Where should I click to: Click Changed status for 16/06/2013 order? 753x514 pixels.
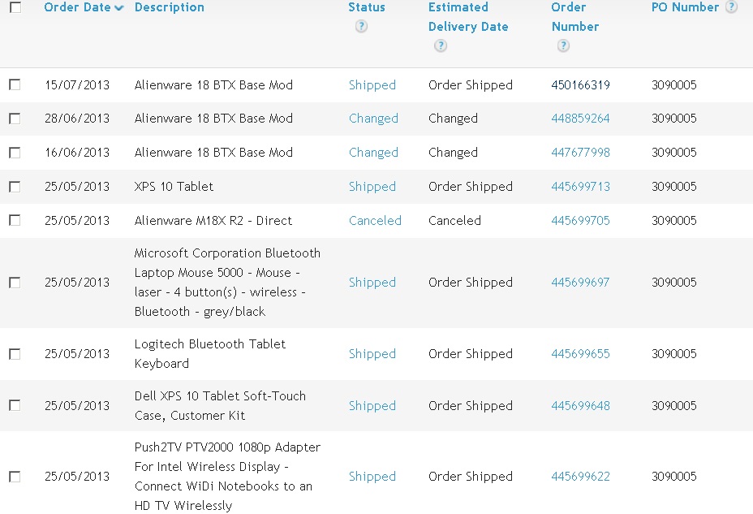click(x=373, y=153)
